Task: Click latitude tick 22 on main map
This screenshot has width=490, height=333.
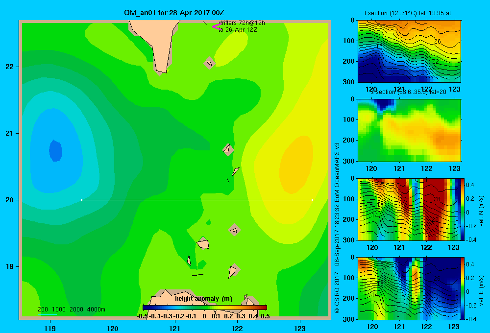Action: pos(10,67)
